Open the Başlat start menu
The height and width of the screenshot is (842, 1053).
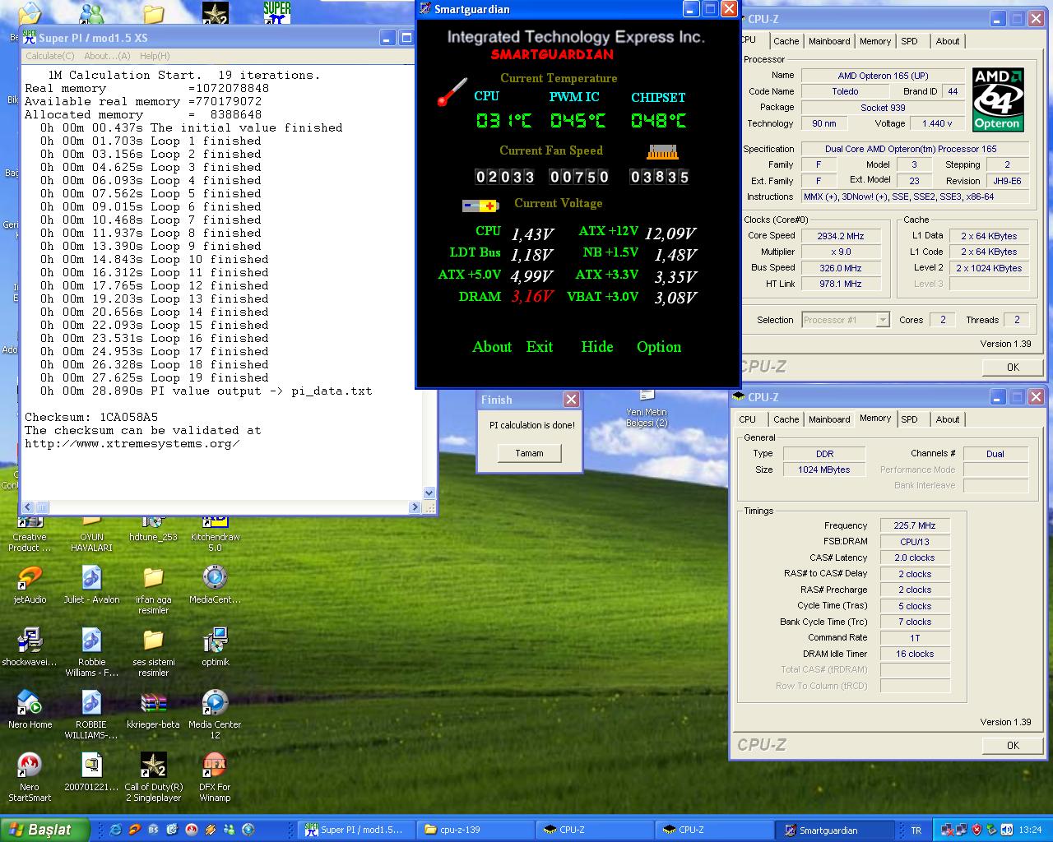pos(45,830)
